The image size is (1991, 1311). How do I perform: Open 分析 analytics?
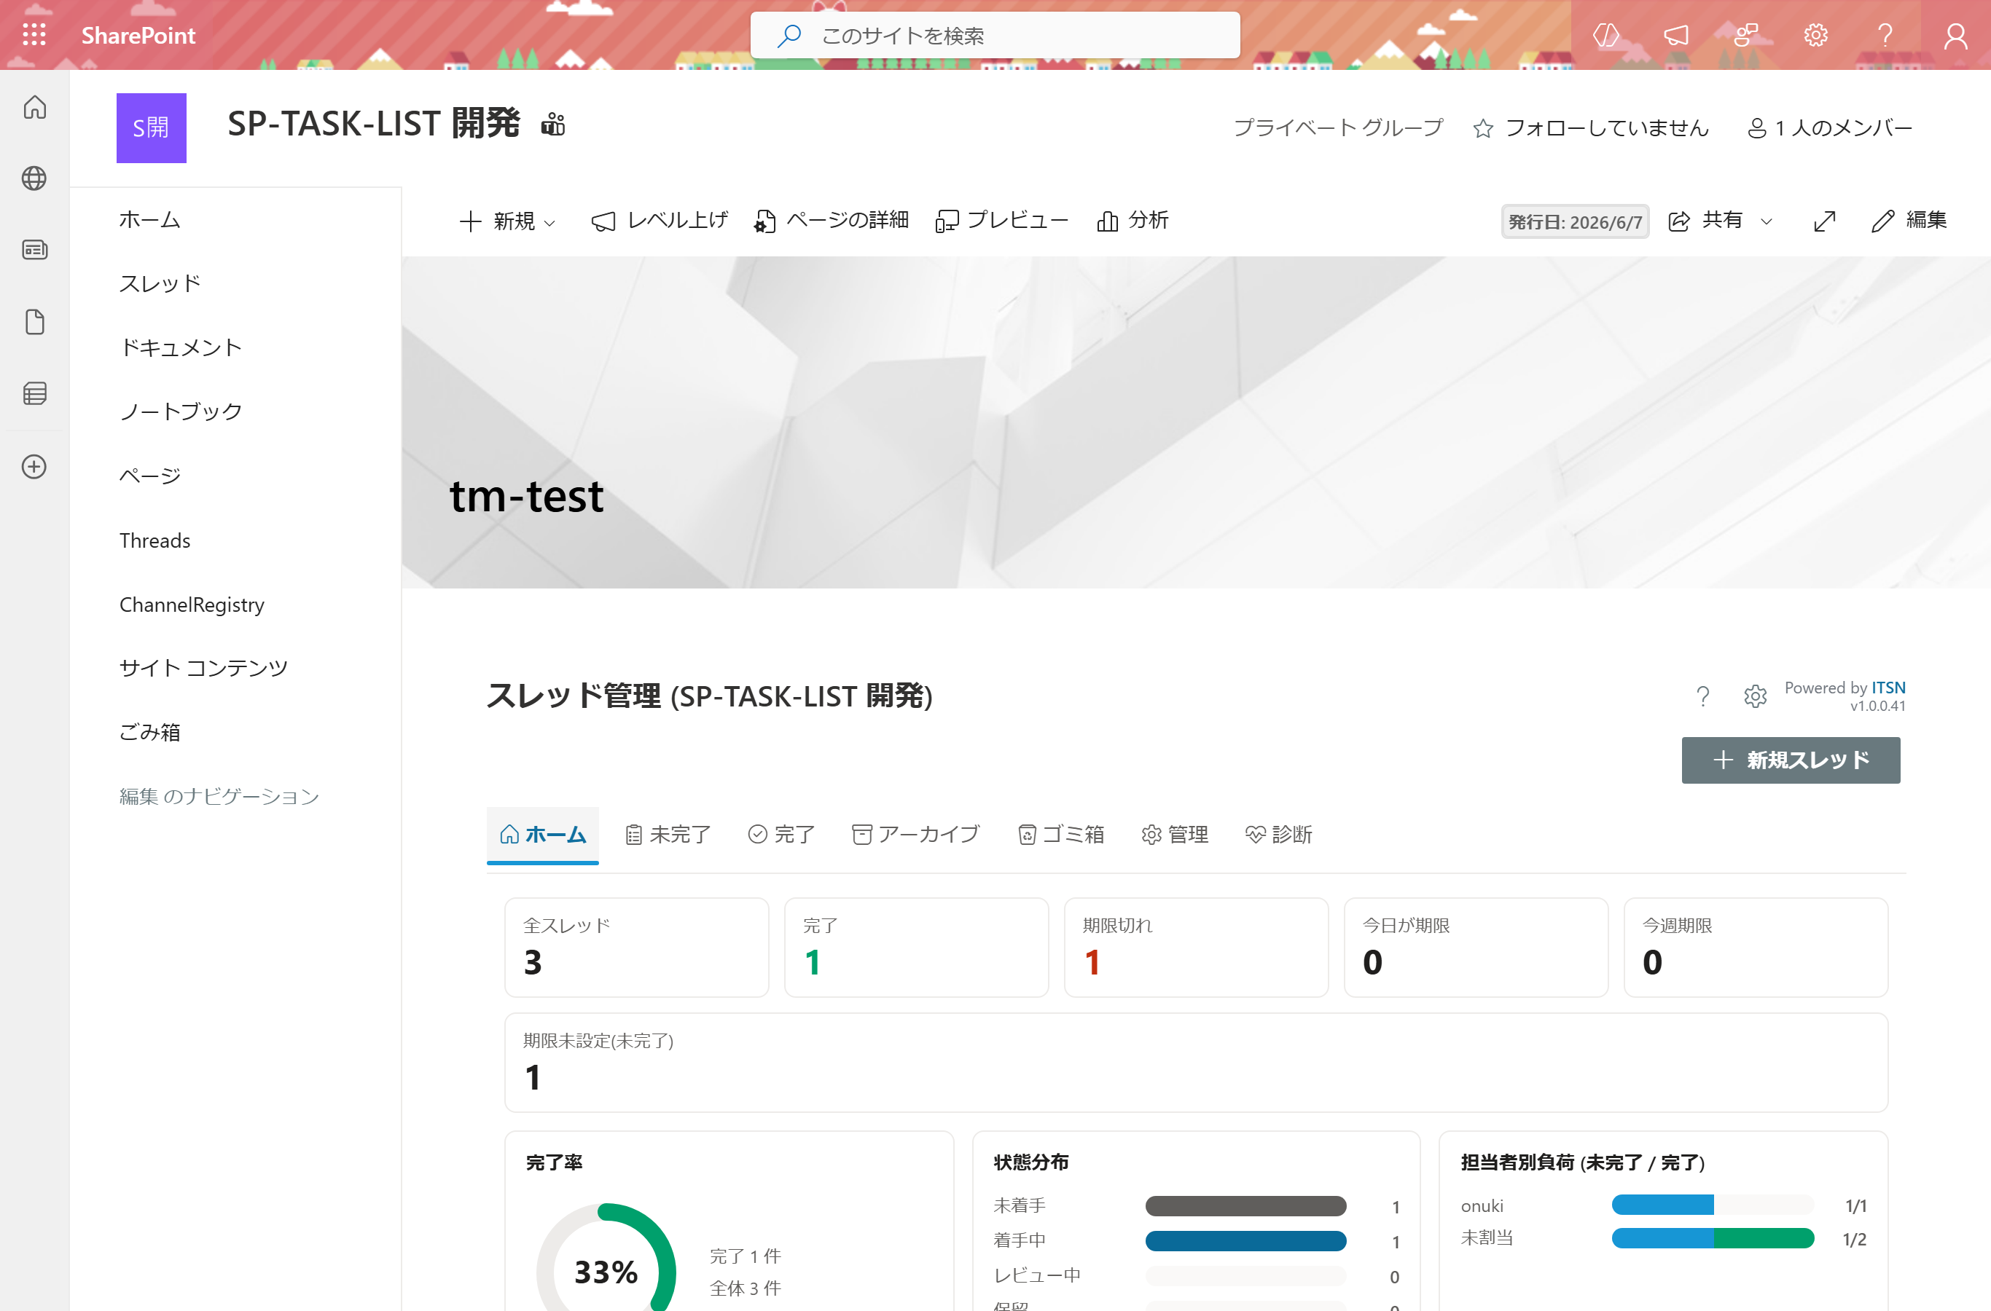[1132, 221]
